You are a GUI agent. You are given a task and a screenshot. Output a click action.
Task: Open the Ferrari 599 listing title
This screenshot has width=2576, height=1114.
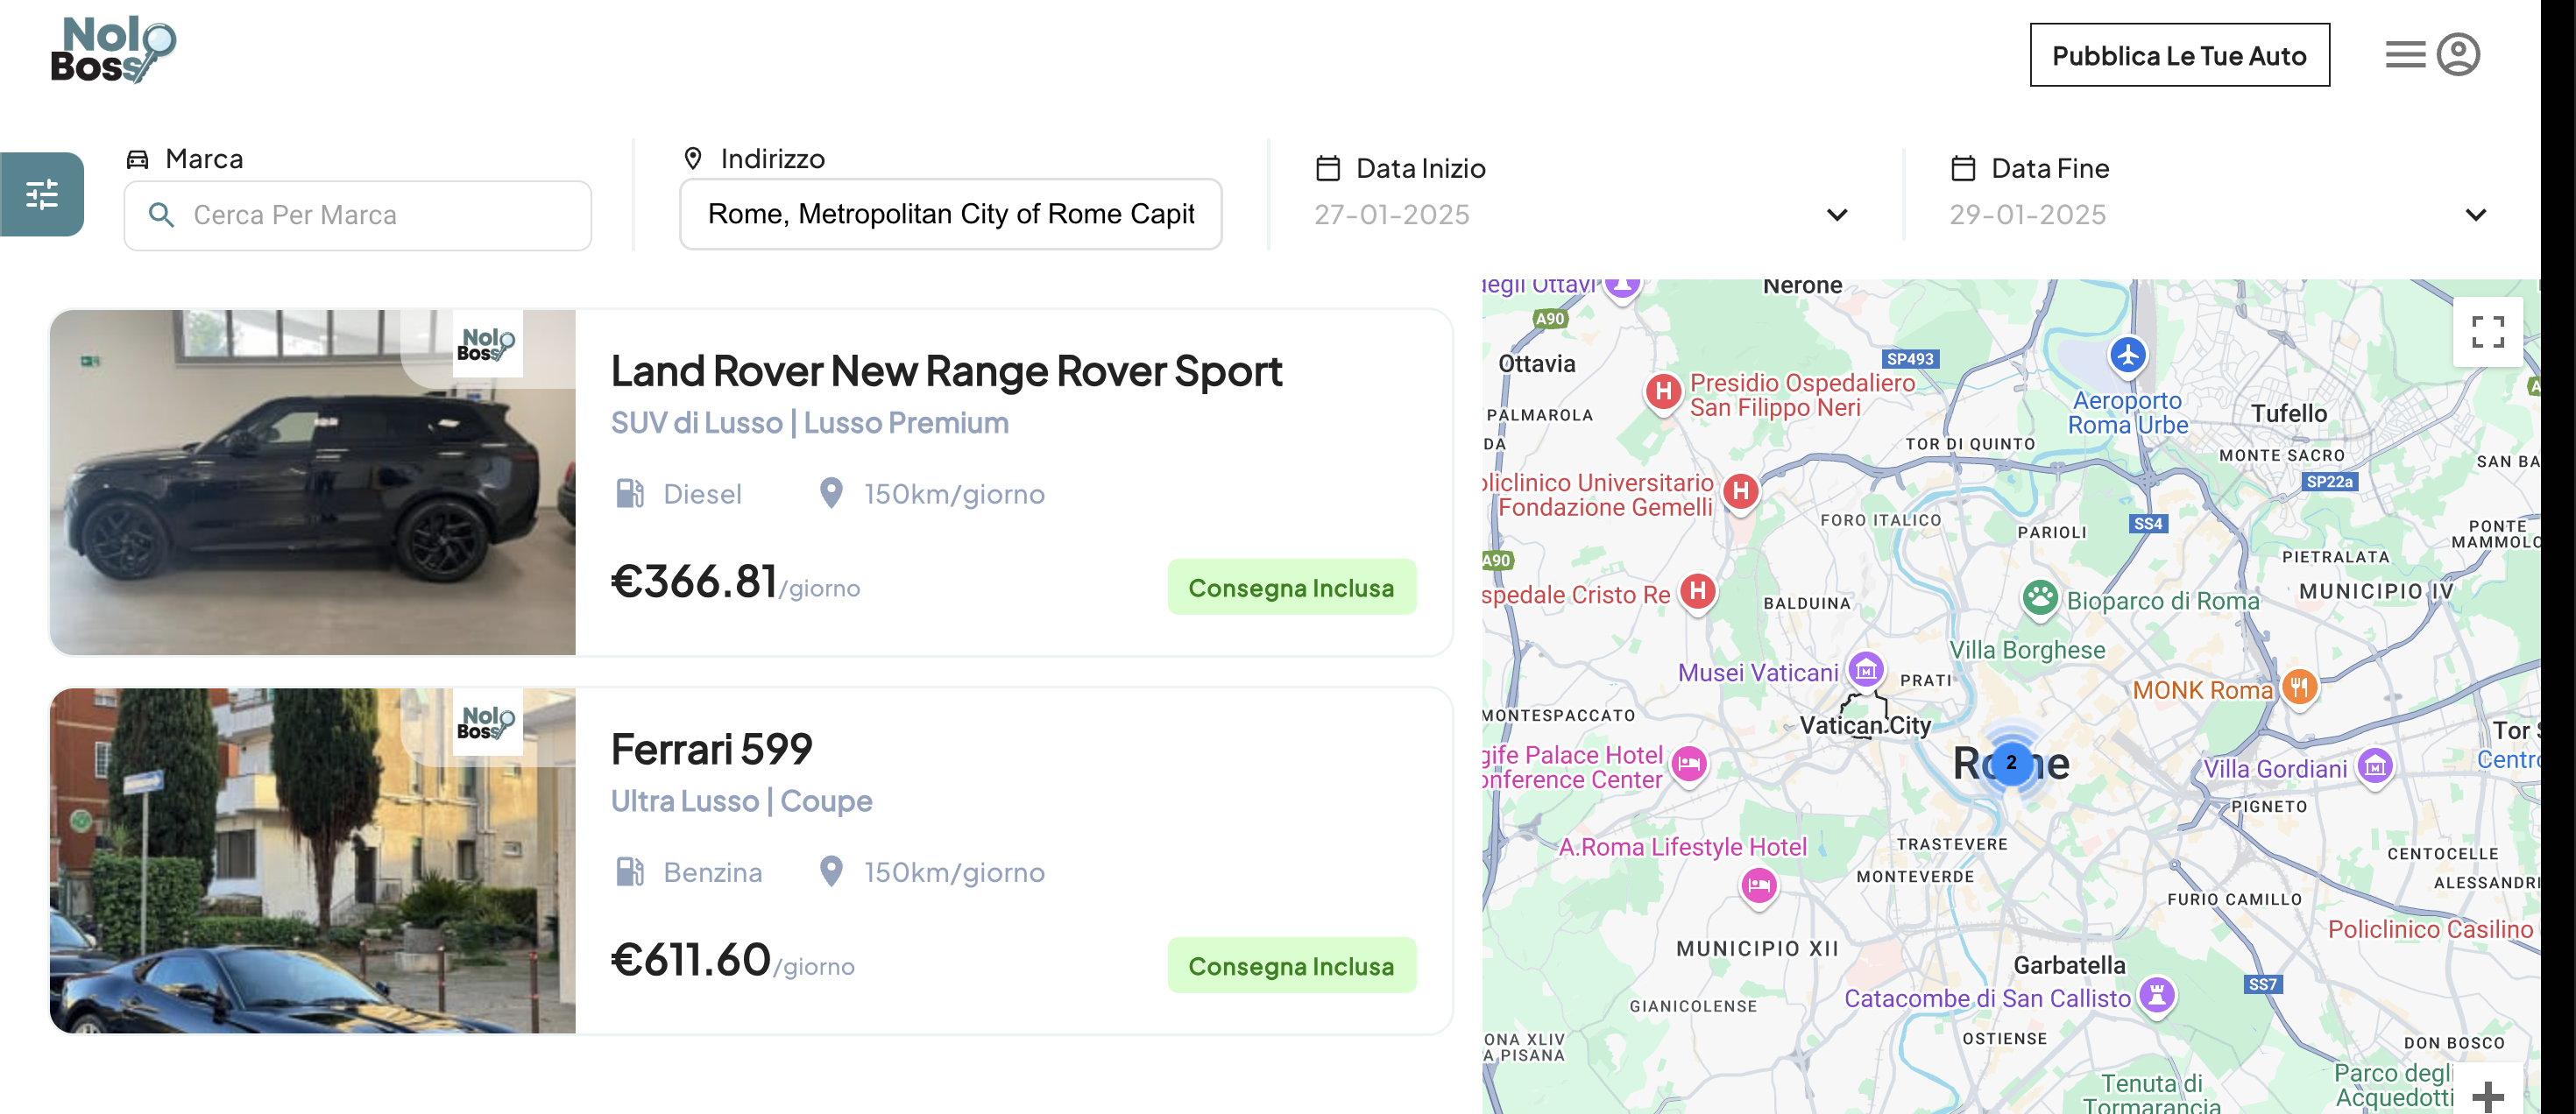pos(711,750)
